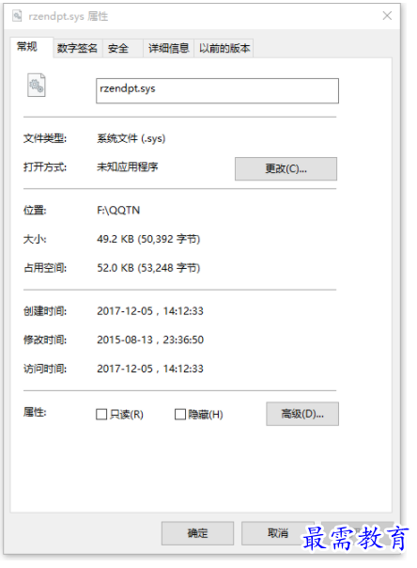This screenshot has width=417, height=568.
Task: Open the 安全 tab
Action: coord(123,48)
